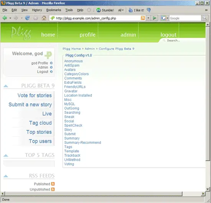Open the search engine chooser dropdown
This screenshot has height=203, width=211.
(x=167, y=18)
